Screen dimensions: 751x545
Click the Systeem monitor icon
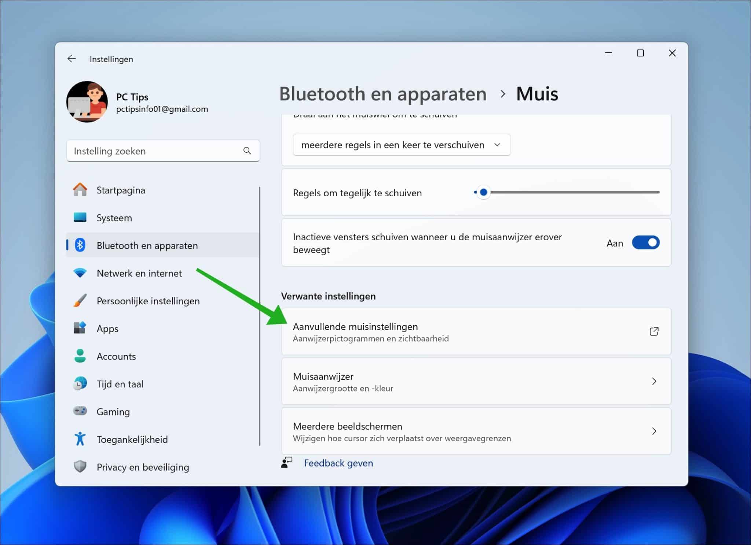pos(80,217)
